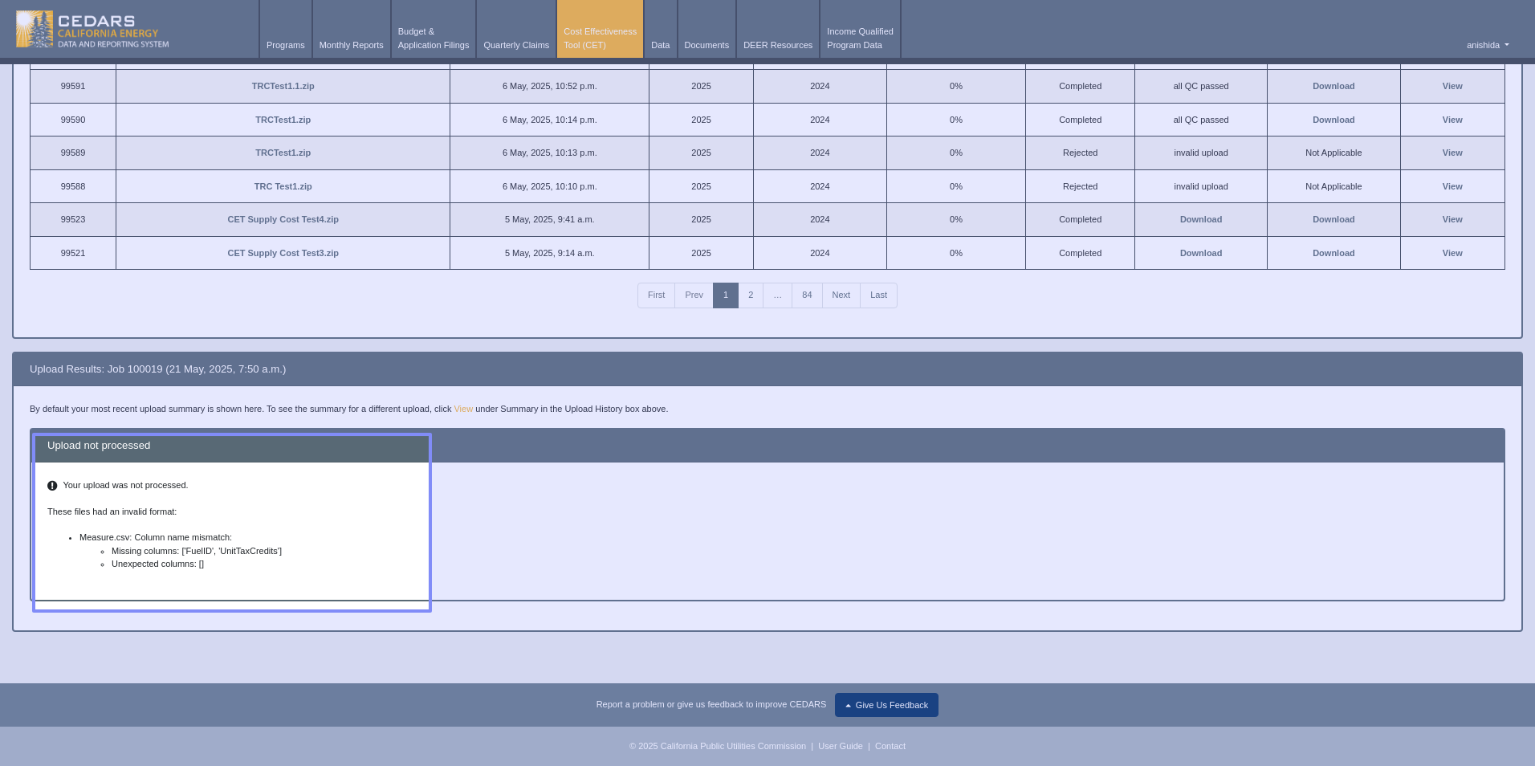Click the warning icon beside upload message

52,486
